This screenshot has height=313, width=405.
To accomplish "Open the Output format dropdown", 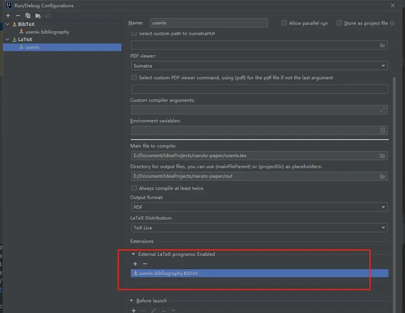I will [x=383, y=207].
